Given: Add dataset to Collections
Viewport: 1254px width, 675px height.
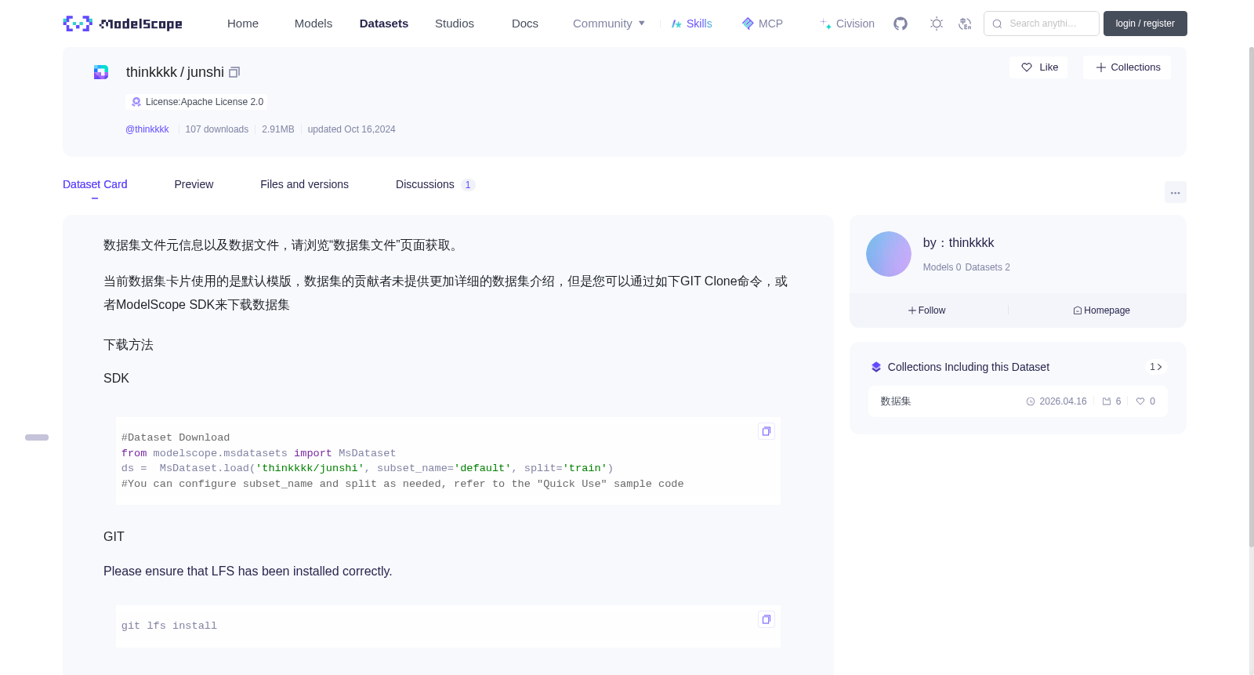Looking at the screenshot, I should coord(1127,67).
